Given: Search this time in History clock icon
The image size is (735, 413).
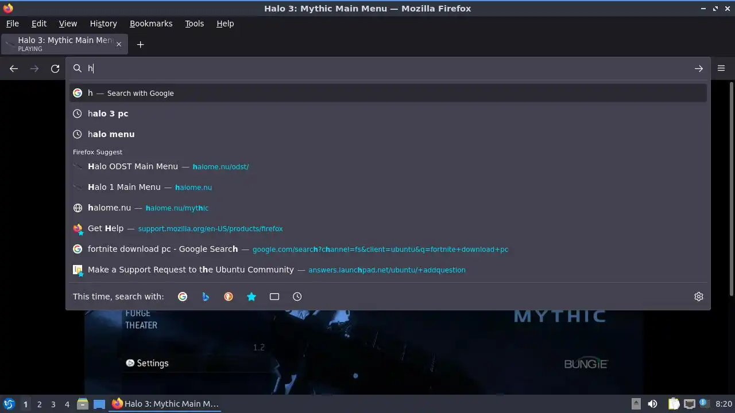Looking at the screenshot, I should [x=297, y=297].
